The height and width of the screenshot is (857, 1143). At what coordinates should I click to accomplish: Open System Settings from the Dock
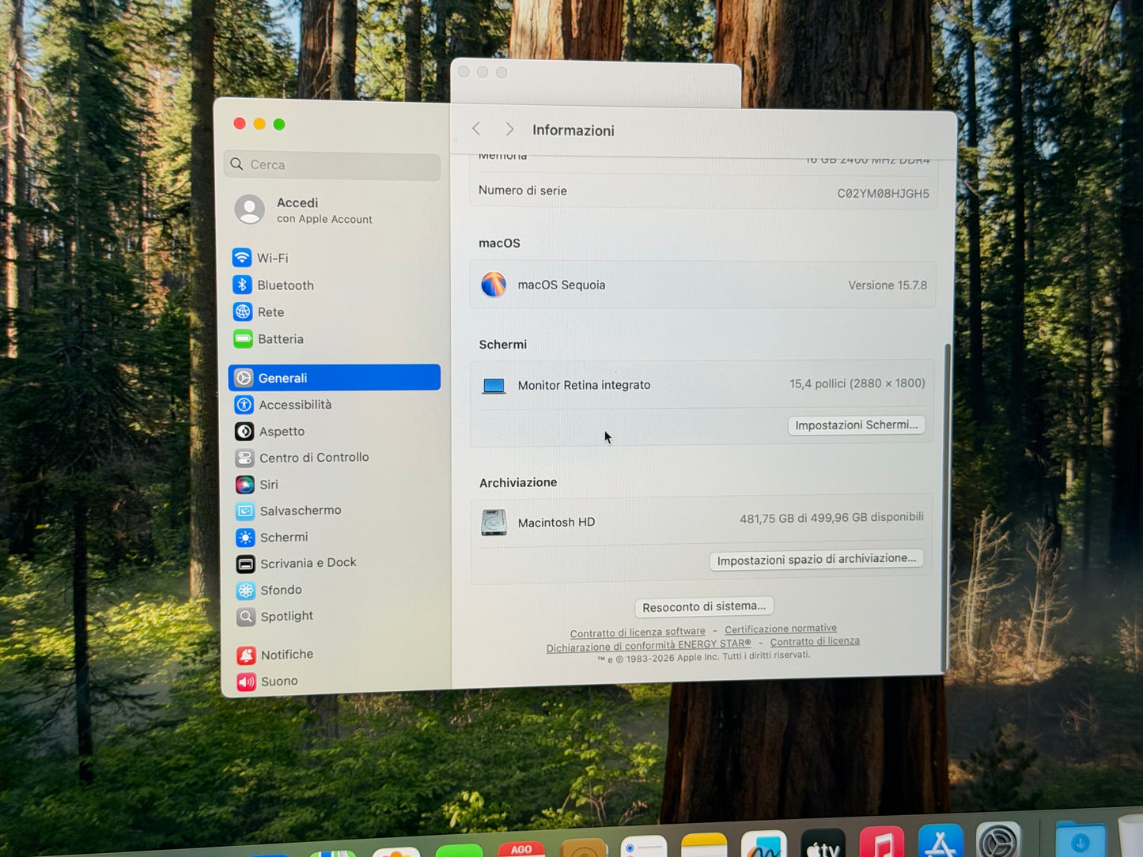[x=998, y=840]
